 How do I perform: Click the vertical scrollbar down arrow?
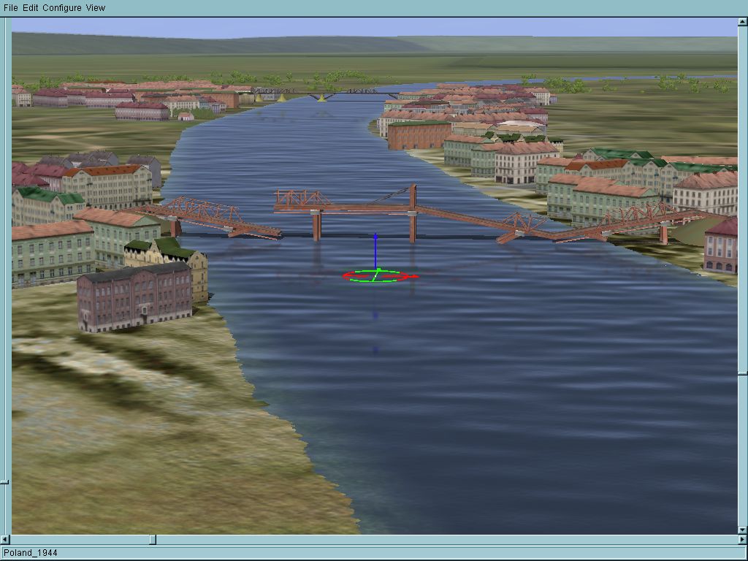(x=743, y=530)
